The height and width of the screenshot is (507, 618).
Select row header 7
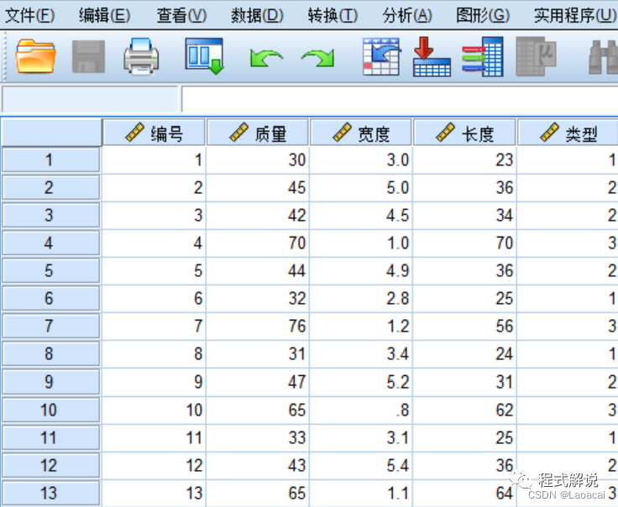tap(51, 327)
